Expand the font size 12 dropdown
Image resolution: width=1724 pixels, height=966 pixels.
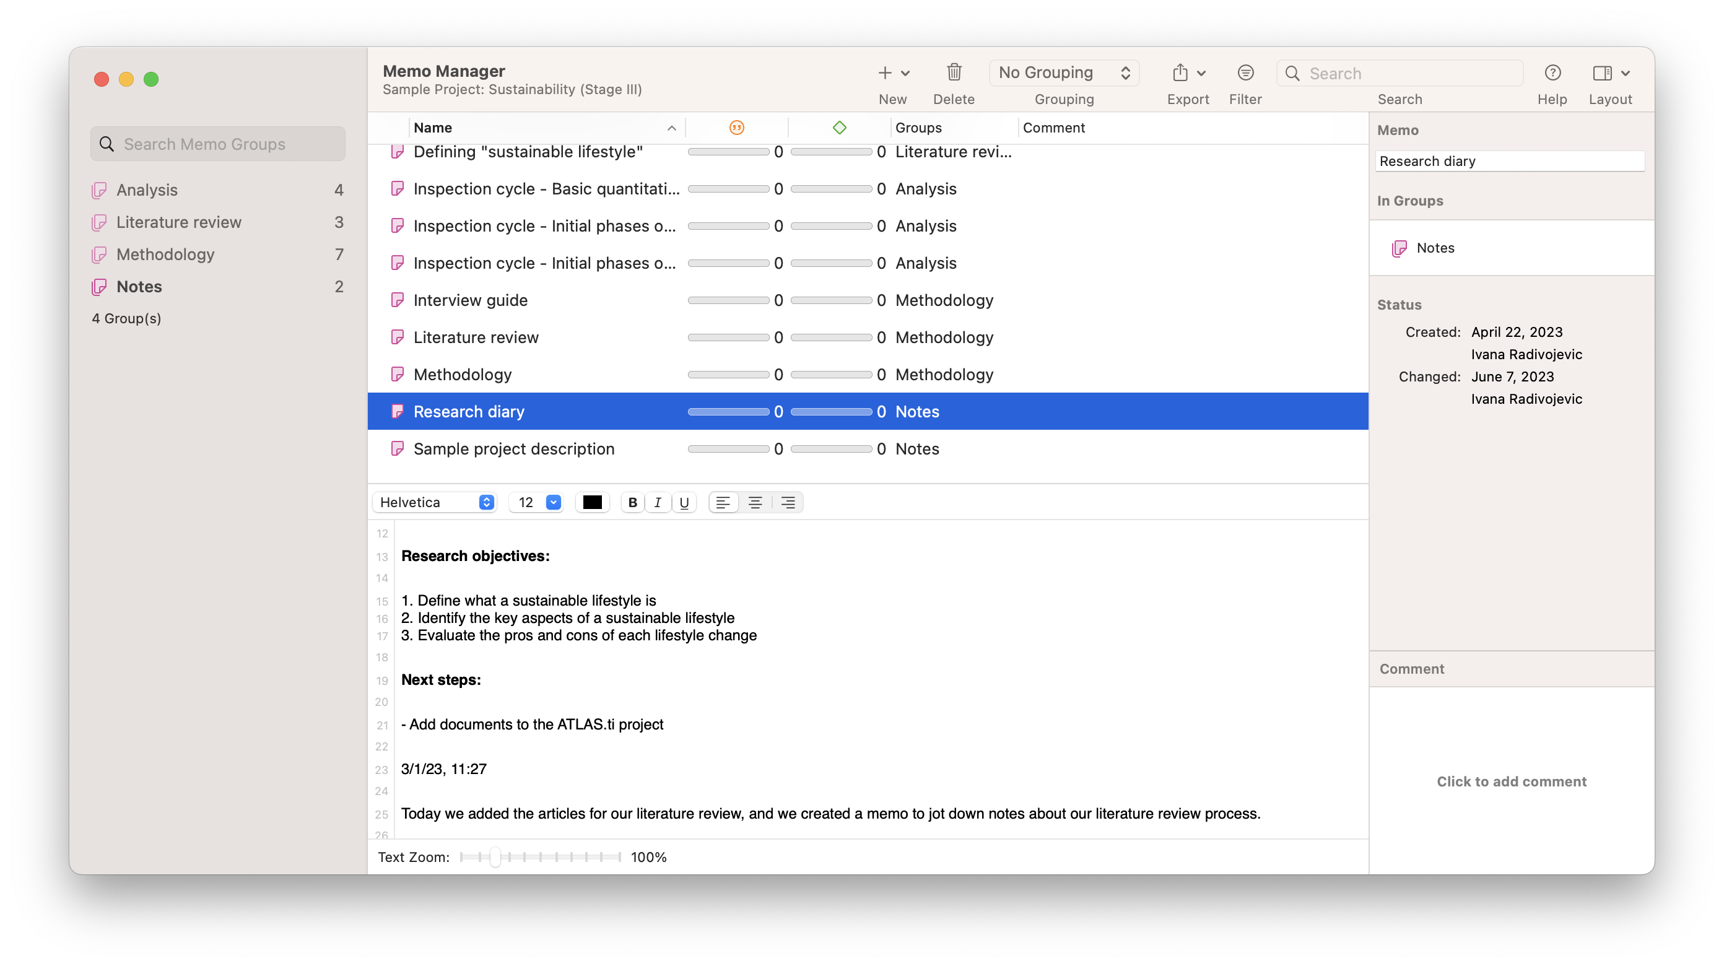(553, 502)
